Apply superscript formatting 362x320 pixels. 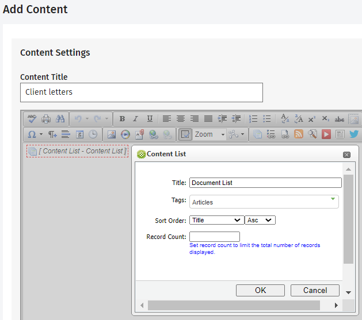(x=312, y=119)
